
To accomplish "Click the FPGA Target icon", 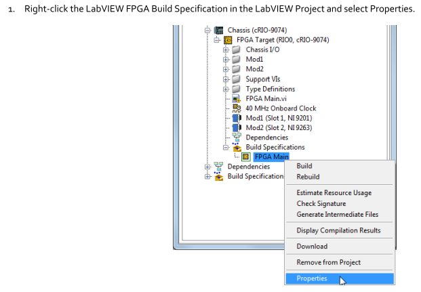I will 228,40.
